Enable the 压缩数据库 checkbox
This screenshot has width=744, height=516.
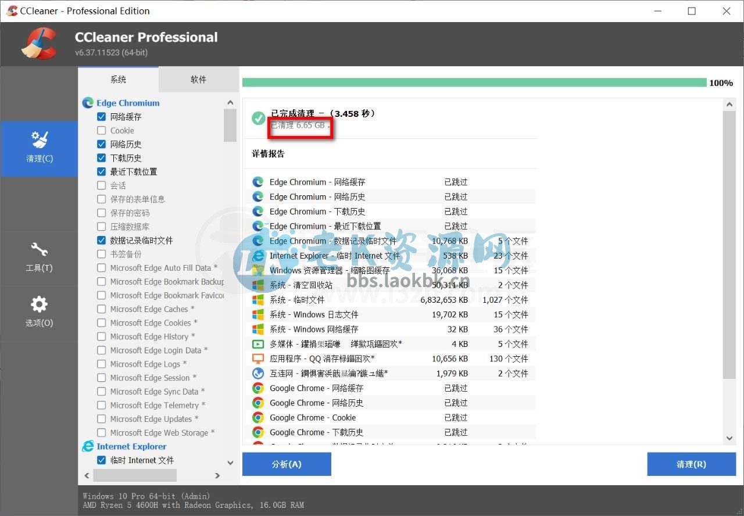point(101,227)
